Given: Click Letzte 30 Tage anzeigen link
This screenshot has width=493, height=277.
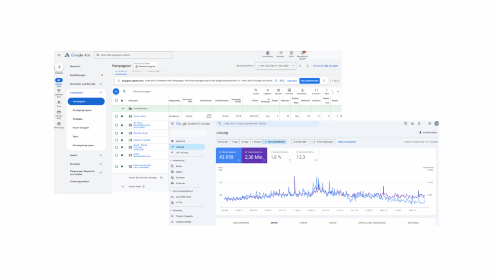Looking at the screenshot, I should [x=325, y=66].
